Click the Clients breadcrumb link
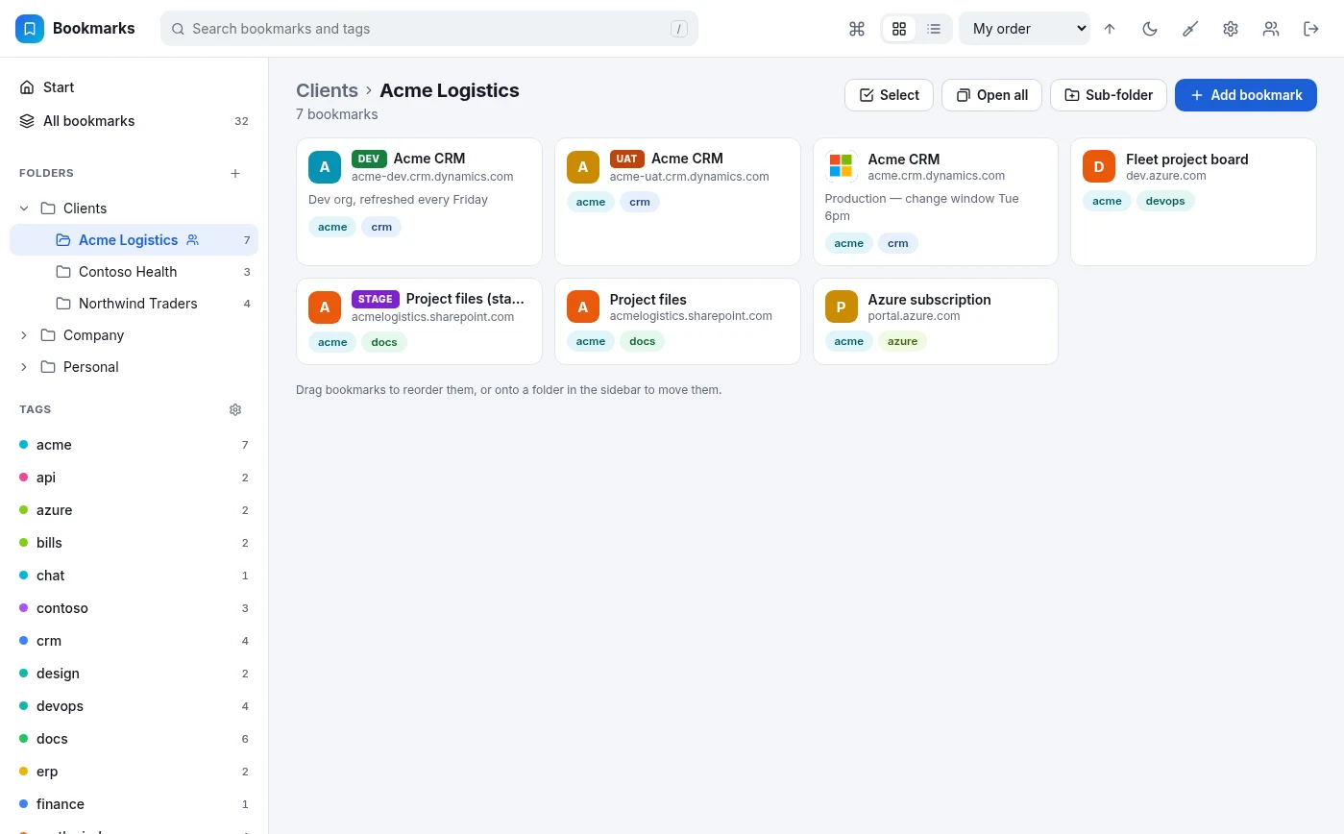This screenshot has height=834, width=1344. pyautogui.click(x=327, y=90)
